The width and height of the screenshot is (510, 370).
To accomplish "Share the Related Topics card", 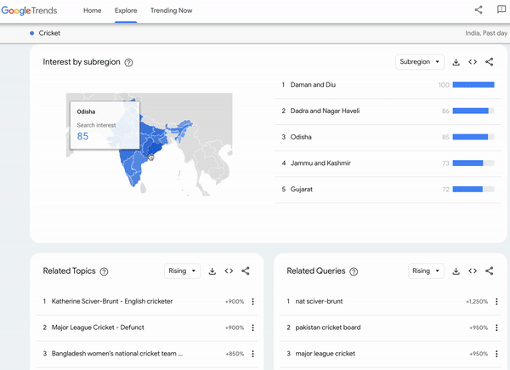I will (x=246, y=271).
